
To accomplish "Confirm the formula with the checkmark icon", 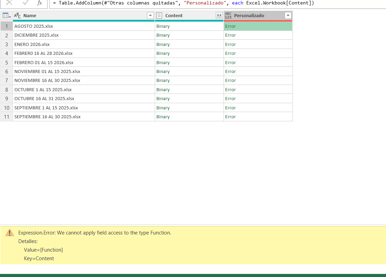I will coord(26,3).
